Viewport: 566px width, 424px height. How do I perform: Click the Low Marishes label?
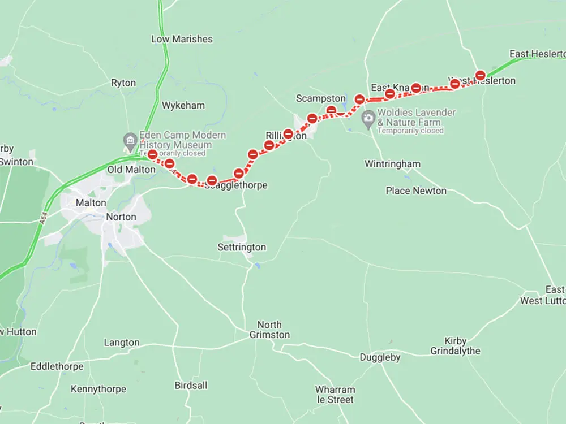coord(182,39)
